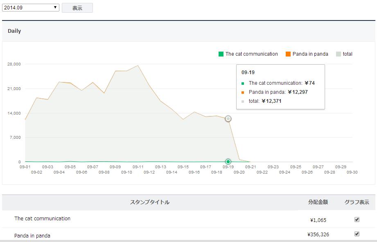Toggle 'The cat communication' legend label

click(251, 54)
